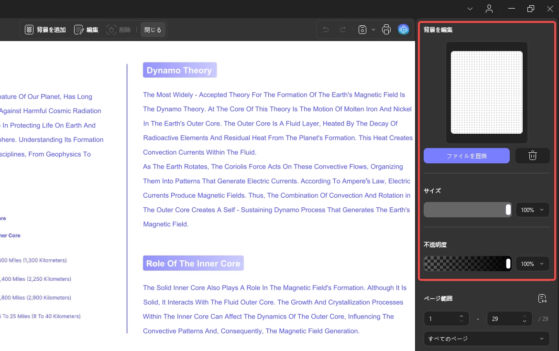The height and width of the screenshot is (351, 559).
Task: Increase the end page 29 stepper
Action: click(x=525, y=316)
